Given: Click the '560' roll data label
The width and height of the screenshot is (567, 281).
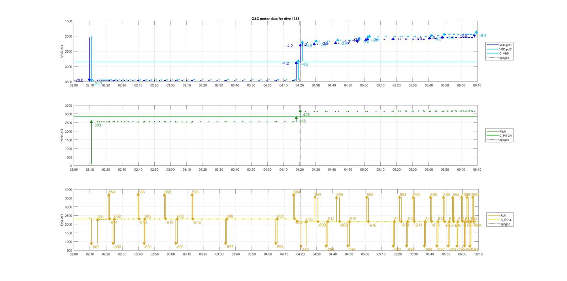Looking at the screenshot, I should click(x=305, y=250).
